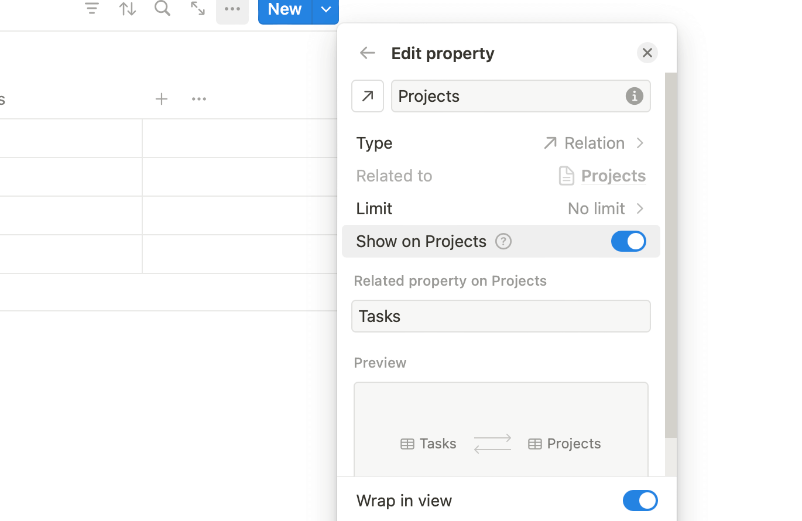This screenshot has width=802, height=521.
Task: Add a new column with the plus icon
Action: coord(162,99)
